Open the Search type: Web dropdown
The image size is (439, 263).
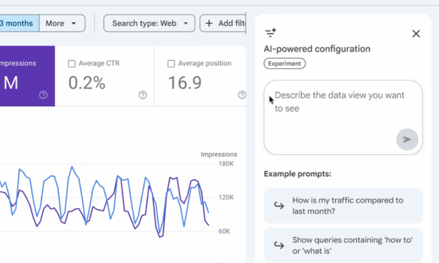(x=149, y=23)
